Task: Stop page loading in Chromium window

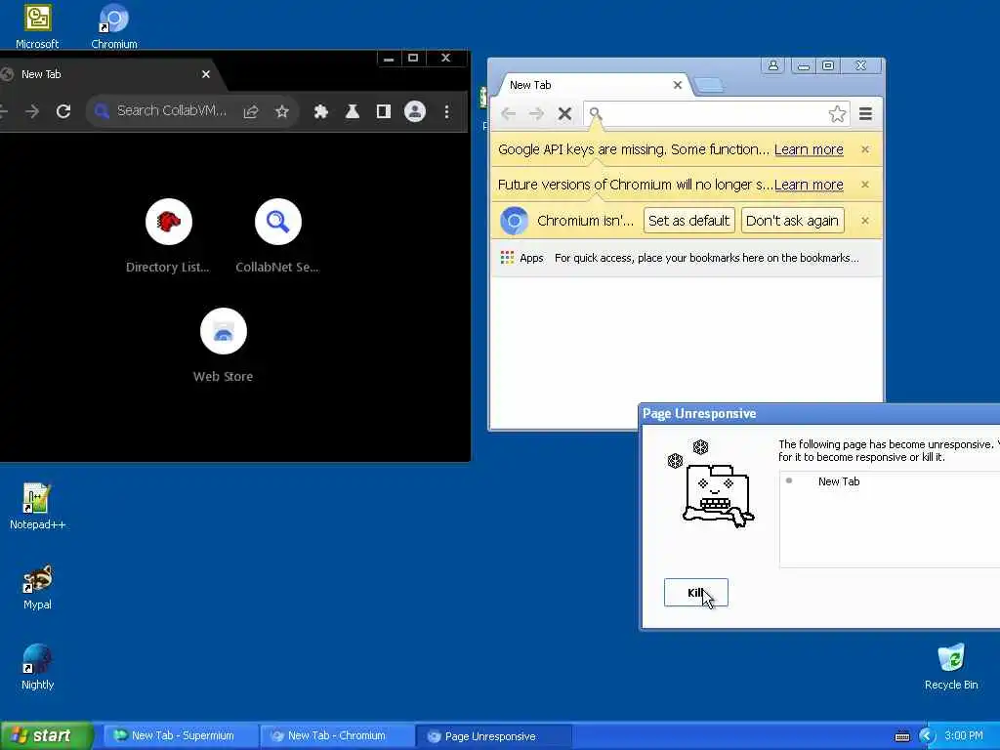Action: [x=564, y=114]
